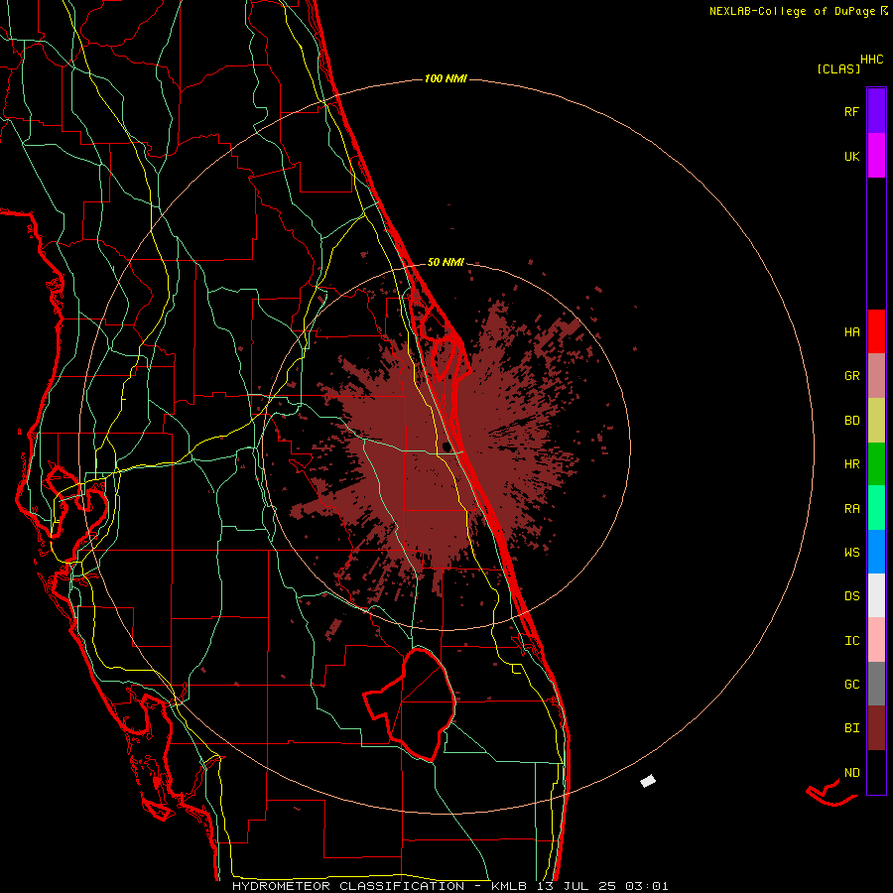Click the ND legend label
This screenshot has width=893, height=893.
851,773
